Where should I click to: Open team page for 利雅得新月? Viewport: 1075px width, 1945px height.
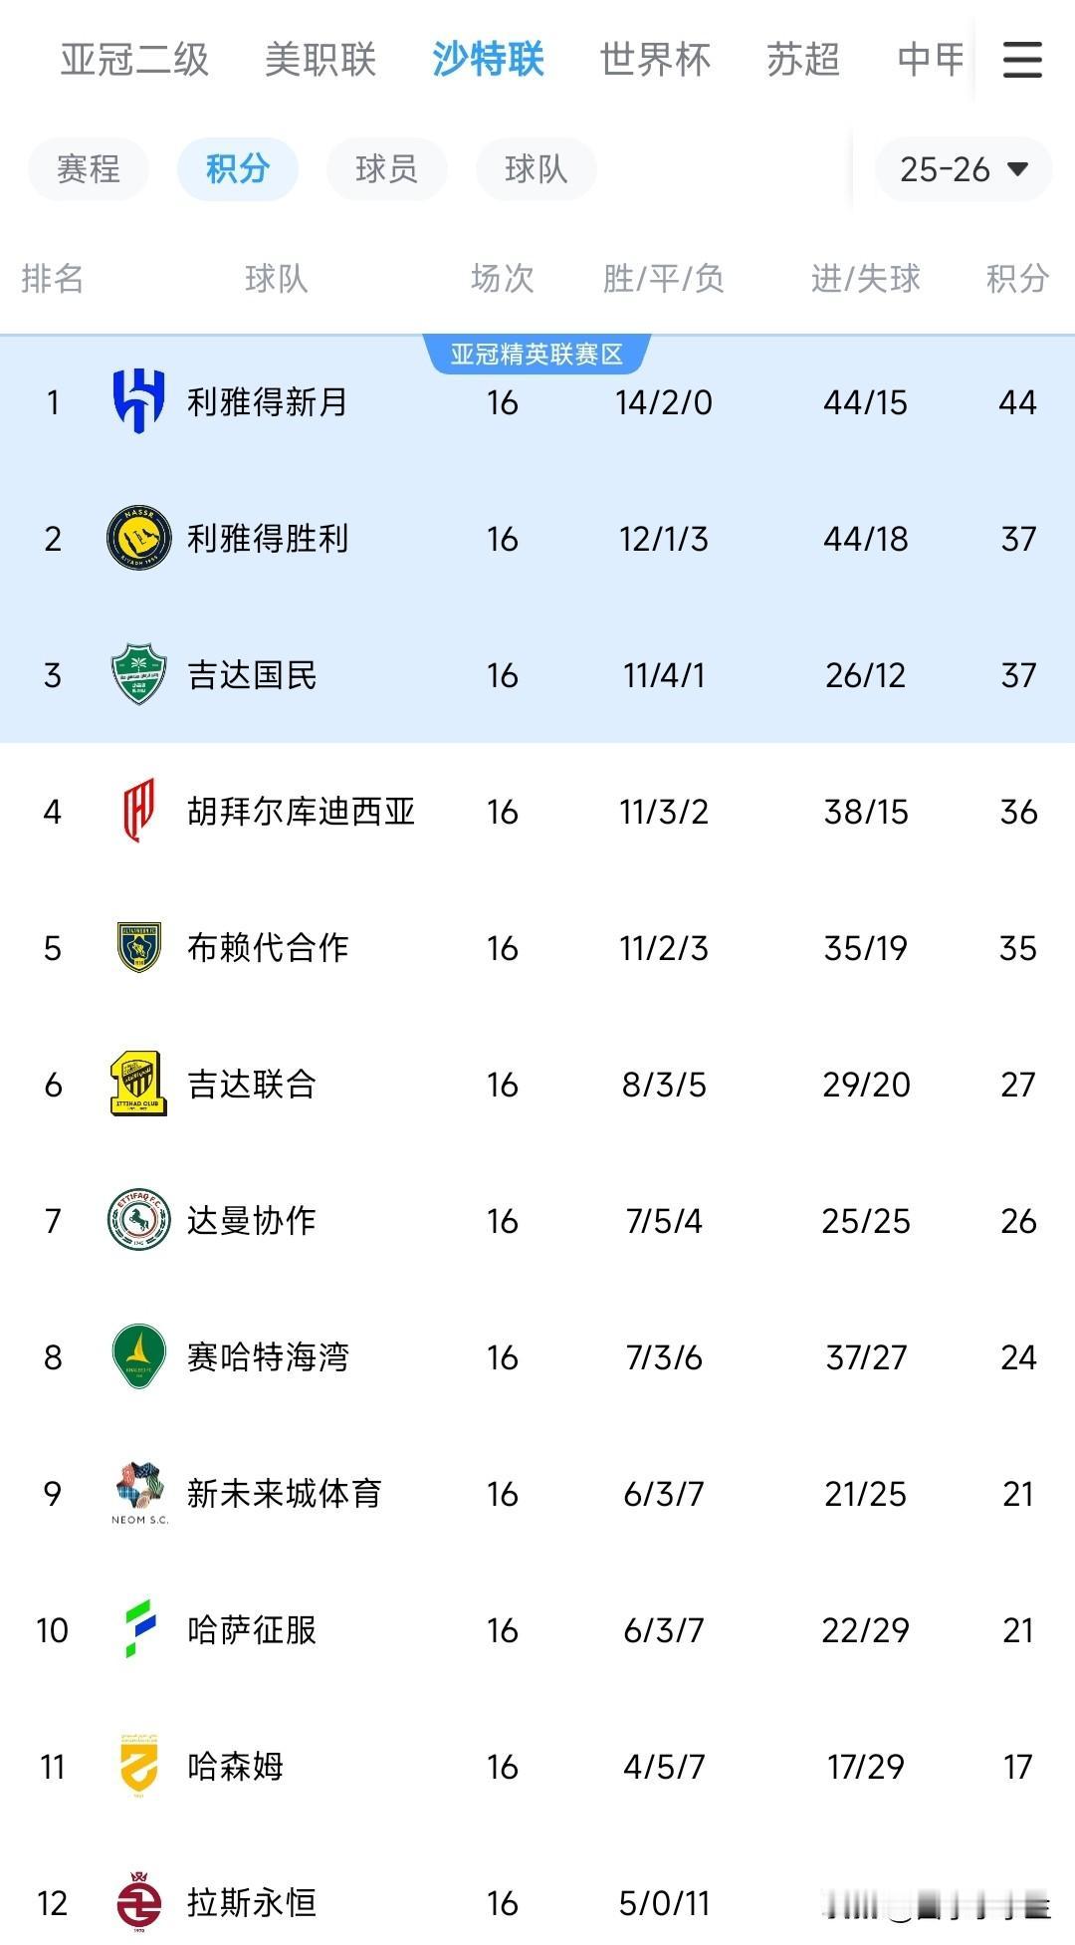pyautogui.click(x=267, y=402)
